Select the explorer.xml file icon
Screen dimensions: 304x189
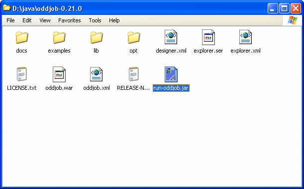pos(245,37)
